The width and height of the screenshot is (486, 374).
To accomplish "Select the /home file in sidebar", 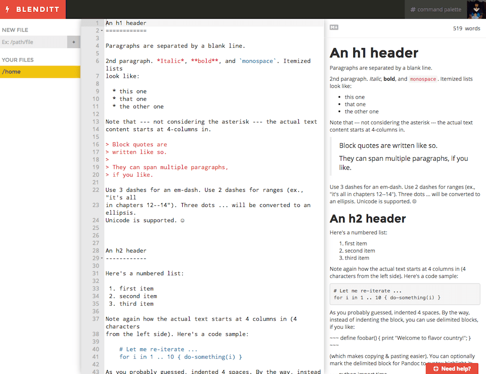I will point(40,71).
